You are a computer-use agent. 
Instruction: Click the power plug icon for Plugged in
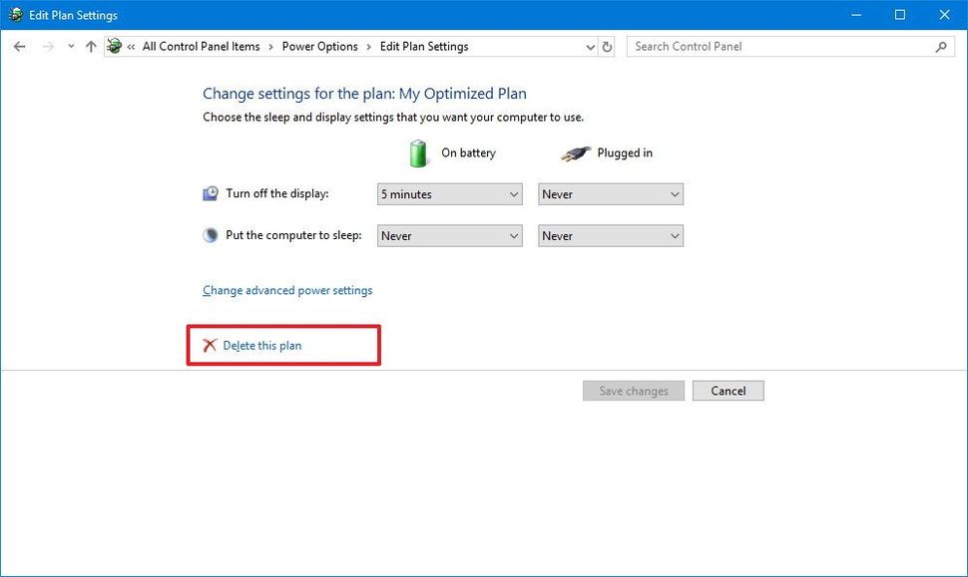(x=577, y=152)
